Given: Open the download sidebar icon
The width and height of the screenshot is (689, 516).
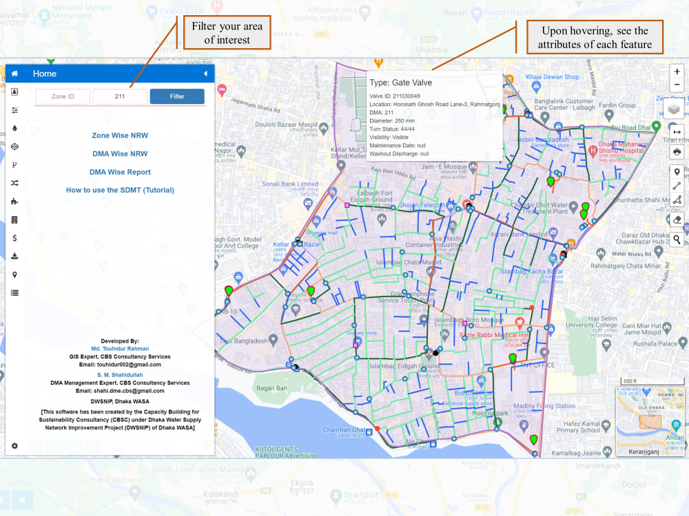Looking at the screenshot, I should pyautogui.click(x=14, y=256).
